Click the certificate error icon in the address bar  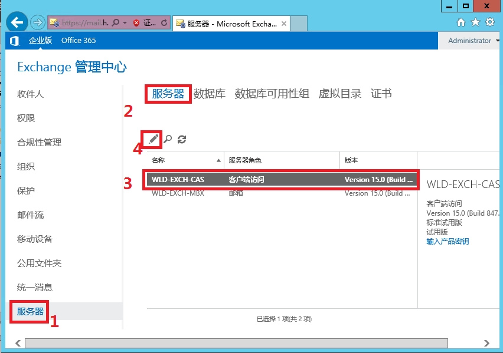[136, 23]
